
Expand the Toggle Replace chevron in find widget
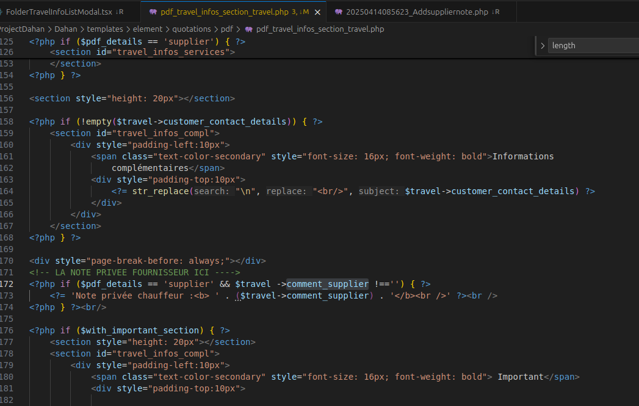[x=543, y=46]
